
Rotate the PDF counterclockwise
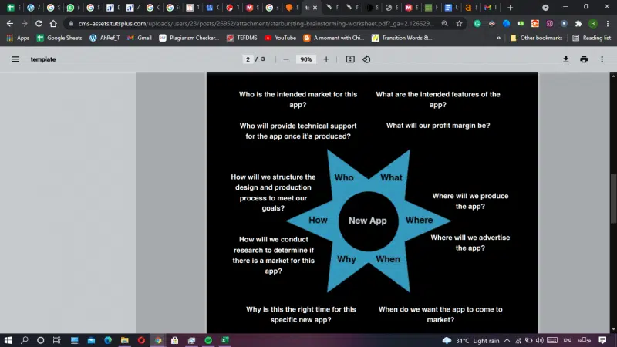(x=366, y=59)
